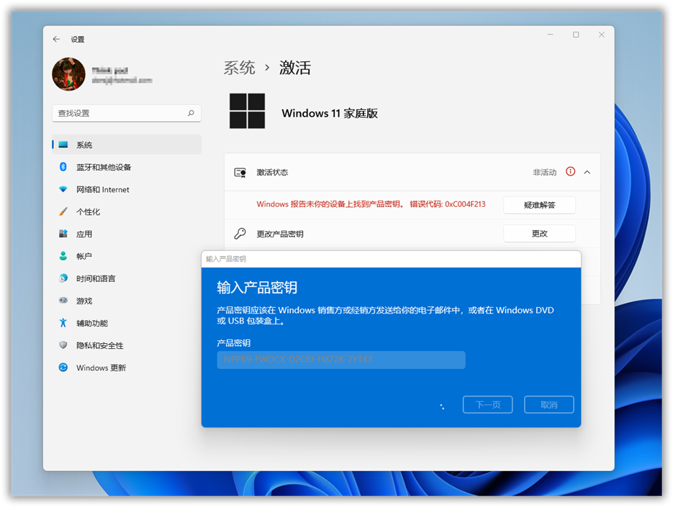Focus the 查找设置 search box
Image resolution: width=673 pixels, height=507 pixels.
click(x=127, y=113)
